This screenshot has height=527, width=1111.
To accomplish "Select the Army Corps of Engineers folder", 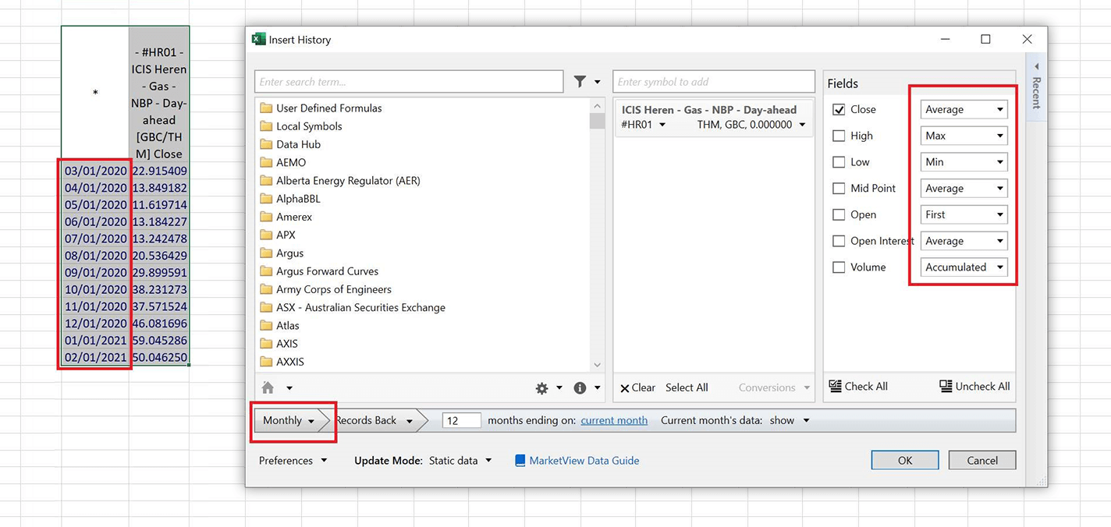I will [x=326, y=289].
